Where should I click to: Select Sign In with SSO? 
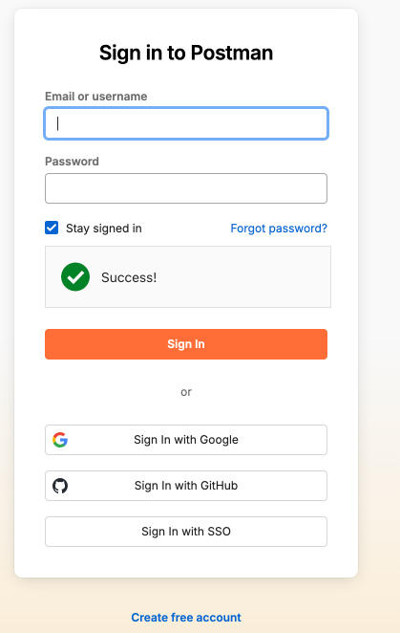(186, 532)
